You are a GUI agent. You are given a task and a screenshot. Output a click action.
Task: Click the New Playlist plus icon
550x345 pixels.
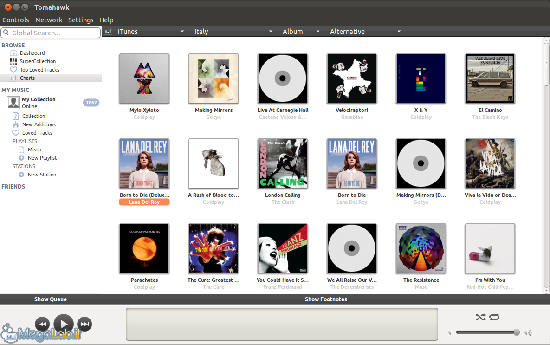tap(21, 158)
